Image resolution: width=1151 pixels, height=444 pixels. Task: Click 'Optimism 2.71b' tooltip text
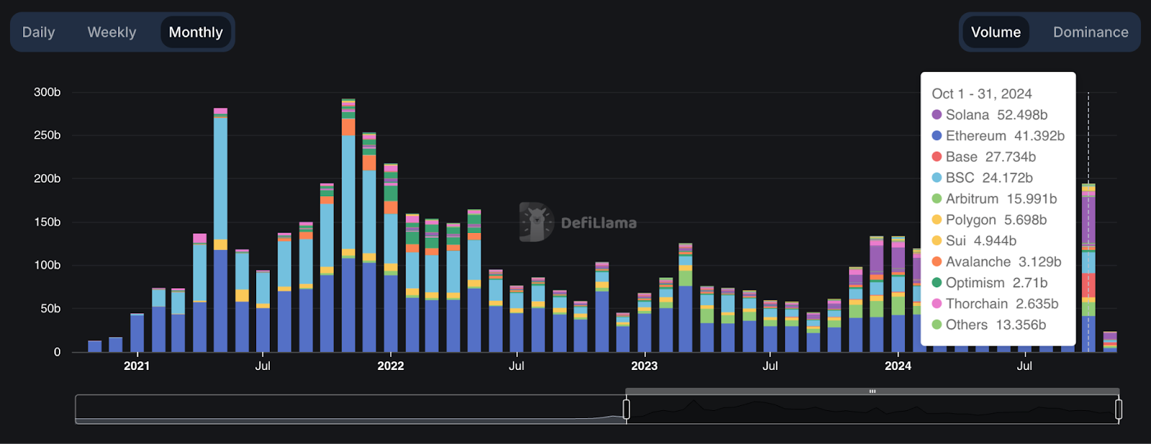pos(996,283)
